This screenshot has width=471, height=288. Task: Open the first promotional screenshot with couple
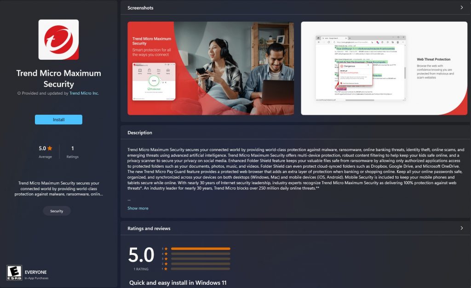[x=210, y=68]
